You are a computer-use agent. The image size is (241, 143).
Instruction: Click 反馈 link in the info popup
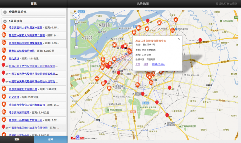138,64
